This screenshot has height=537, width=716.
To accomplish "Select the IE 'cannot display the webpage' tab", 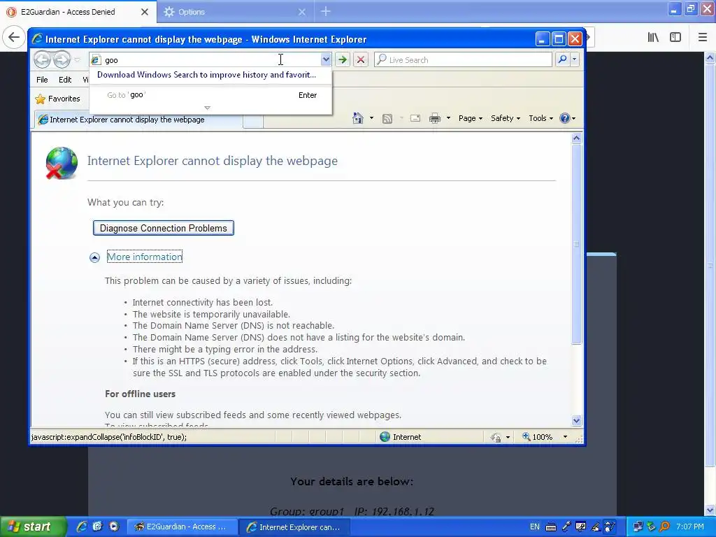I will [138, 120].
